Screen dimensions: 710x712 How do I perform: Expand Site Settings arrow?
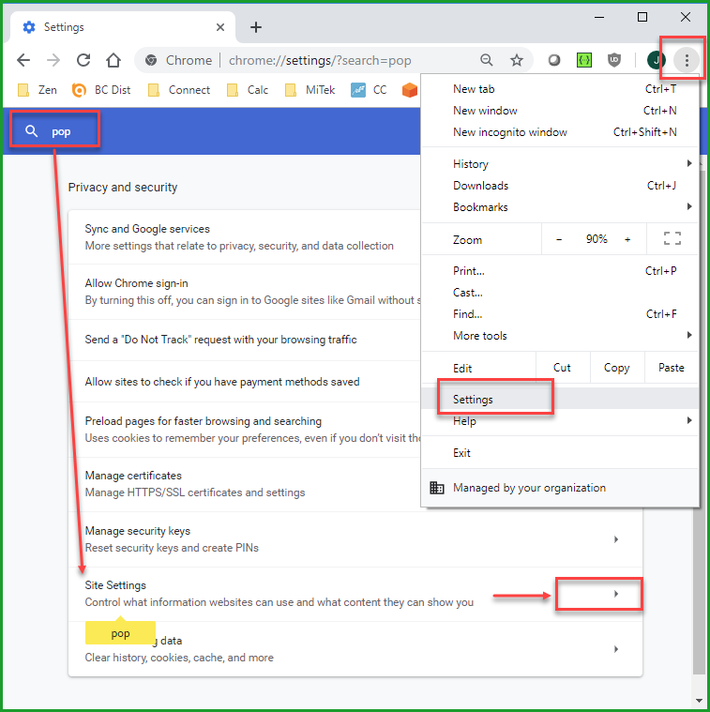(616, 594)
